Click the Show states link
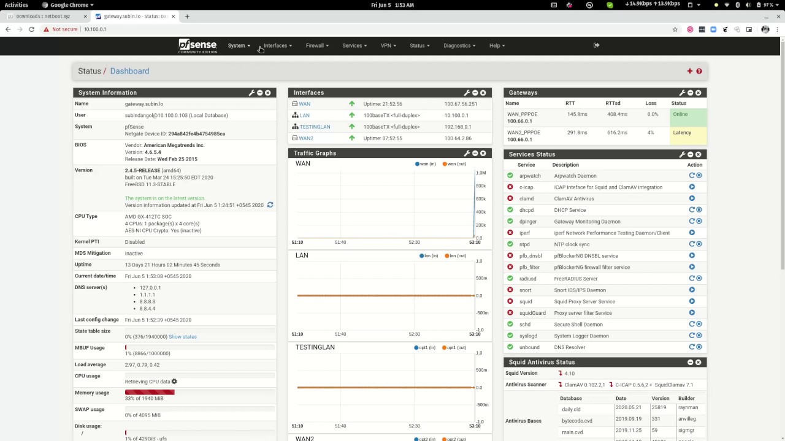785x441 pixels. pos(183,337)
